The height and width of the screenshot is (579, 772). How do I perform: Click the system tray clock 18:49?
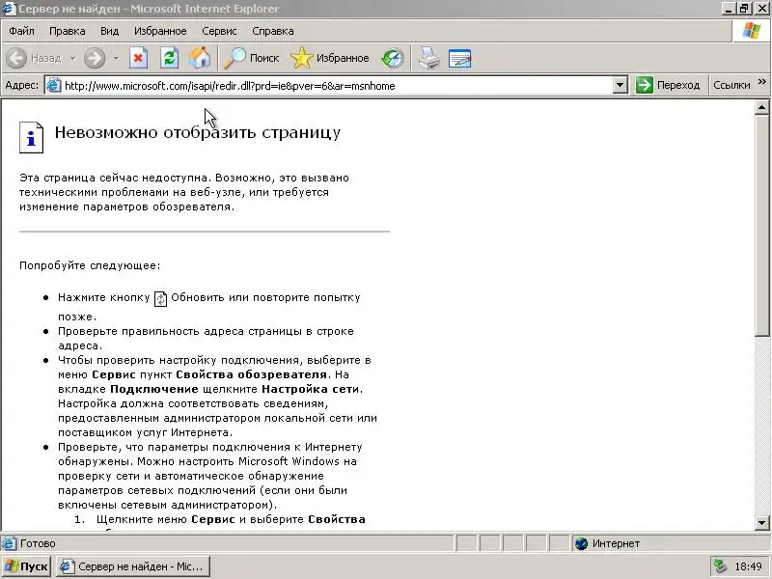(748, 566)
